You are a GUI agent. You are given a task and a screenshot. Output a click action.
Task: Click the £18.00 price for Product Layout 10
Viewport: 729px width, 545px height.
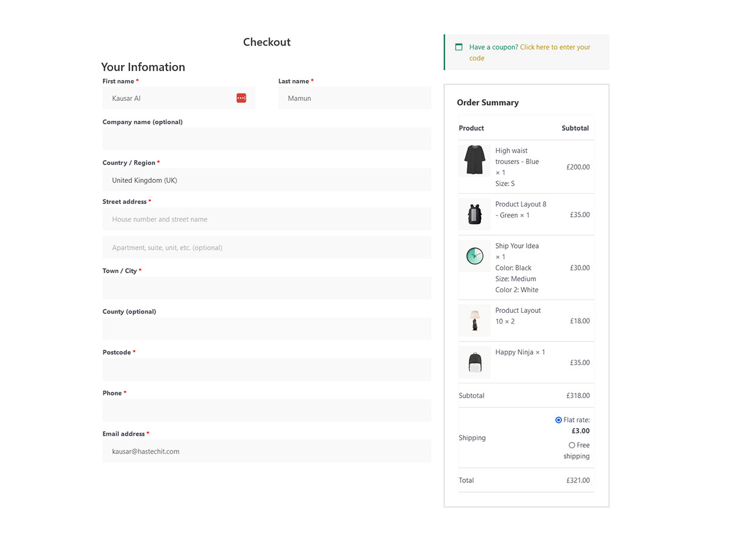pos(580,321)
